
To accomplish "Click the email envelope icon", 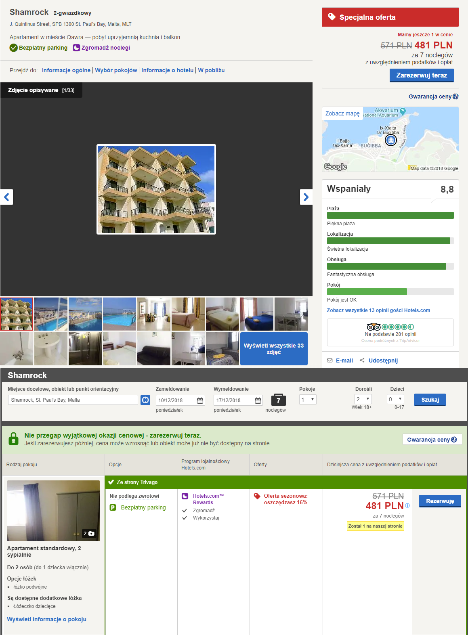I will [x=330, y=360].
